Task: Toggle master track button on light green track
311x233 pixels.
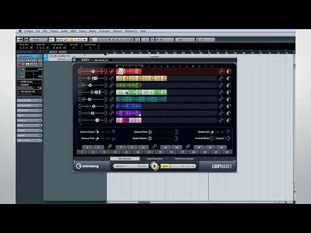Action: 111,93
